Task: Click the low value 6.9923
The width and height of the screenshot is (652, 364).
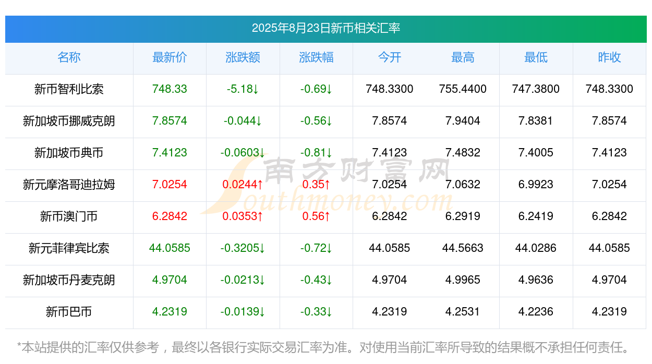Action: pyautogui.click(x=536, y=185)
